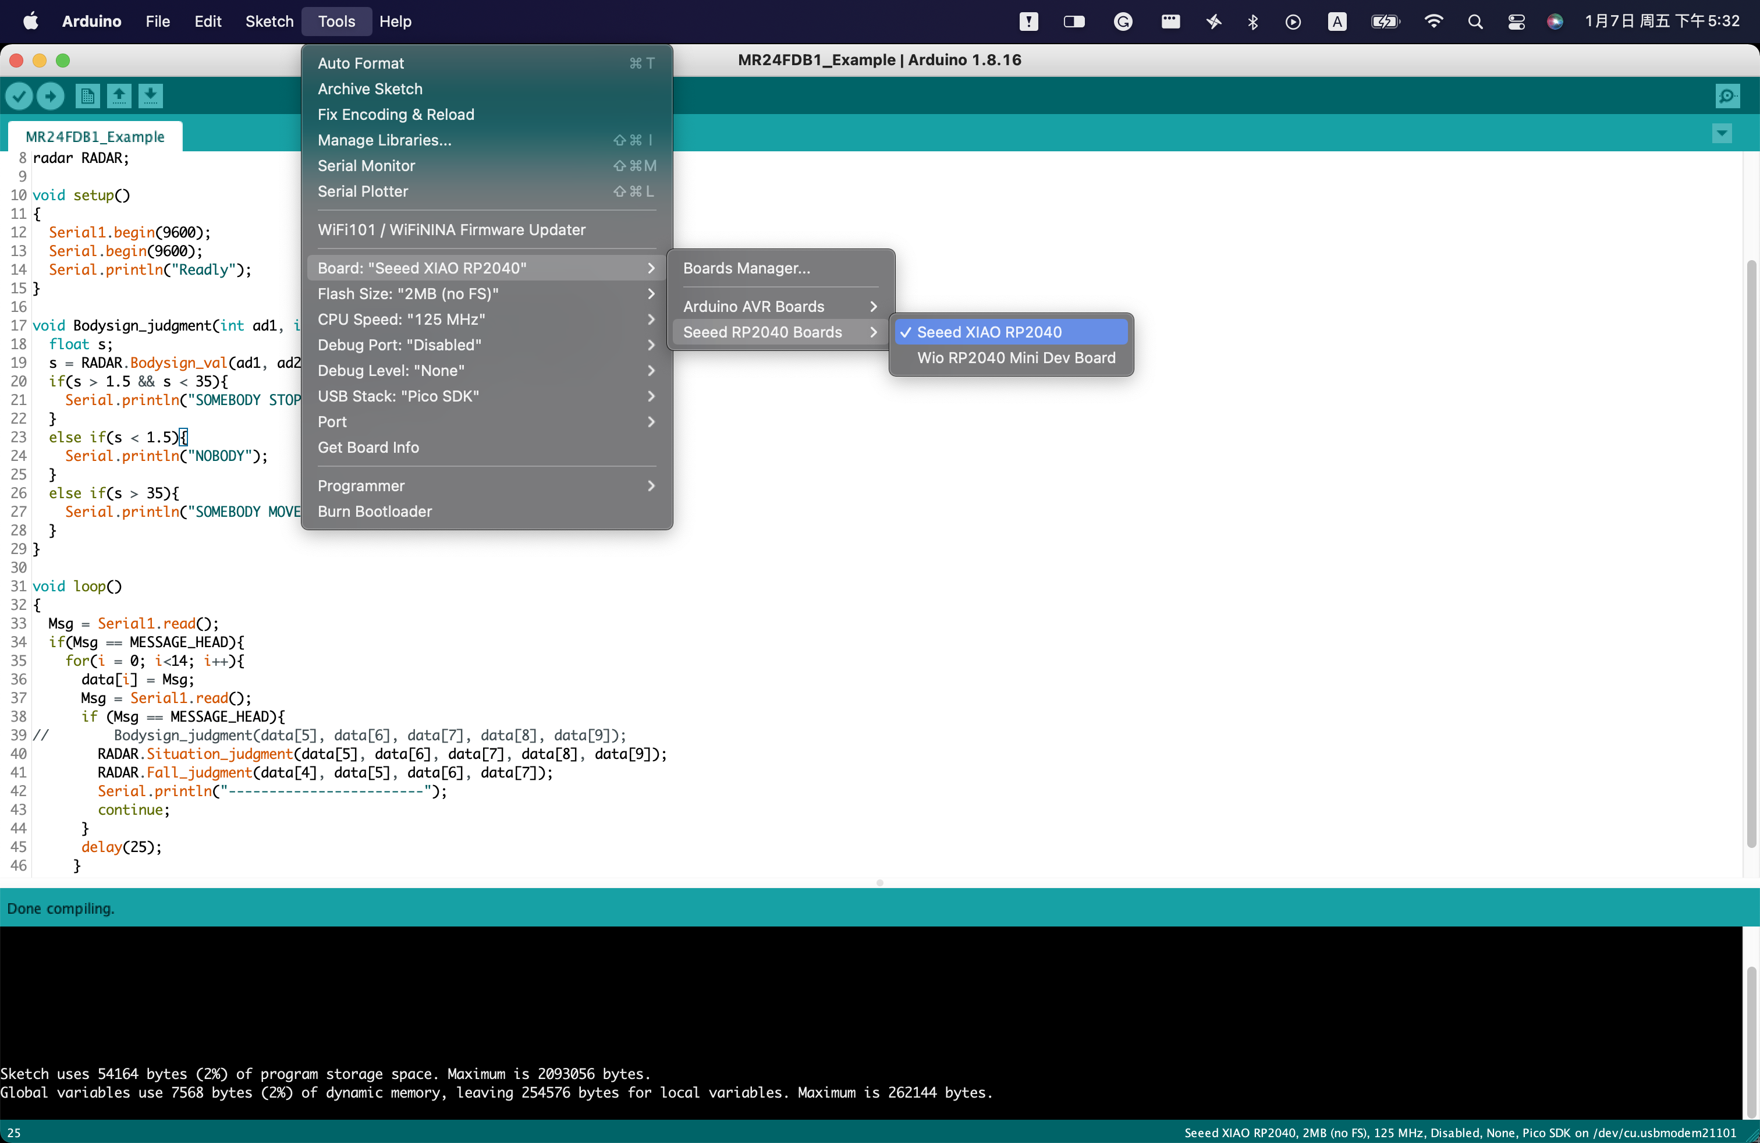
Task: Click the Open sketch up-arrow icon
Action: point(119,96)
